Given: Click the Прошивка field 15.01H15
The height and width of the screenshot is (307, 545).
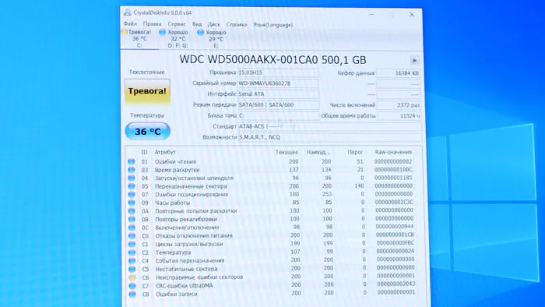Looking at the screenshot, I should pyautogui.click(x=278, y=72).
